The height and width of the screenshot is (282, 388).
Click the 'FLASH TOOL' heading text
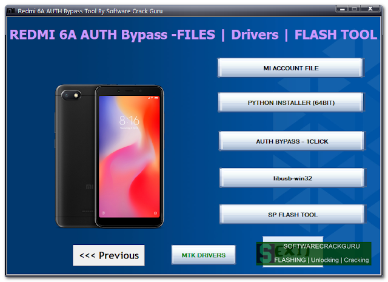point(336,35)
